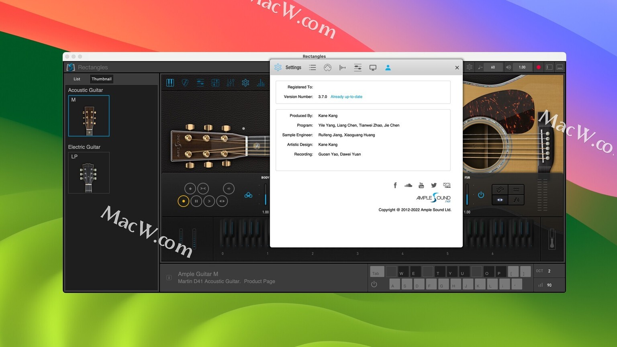617x347 pixels.
Task: Toggle the keyboard power button near Tab key
Action: pos(374,284)
